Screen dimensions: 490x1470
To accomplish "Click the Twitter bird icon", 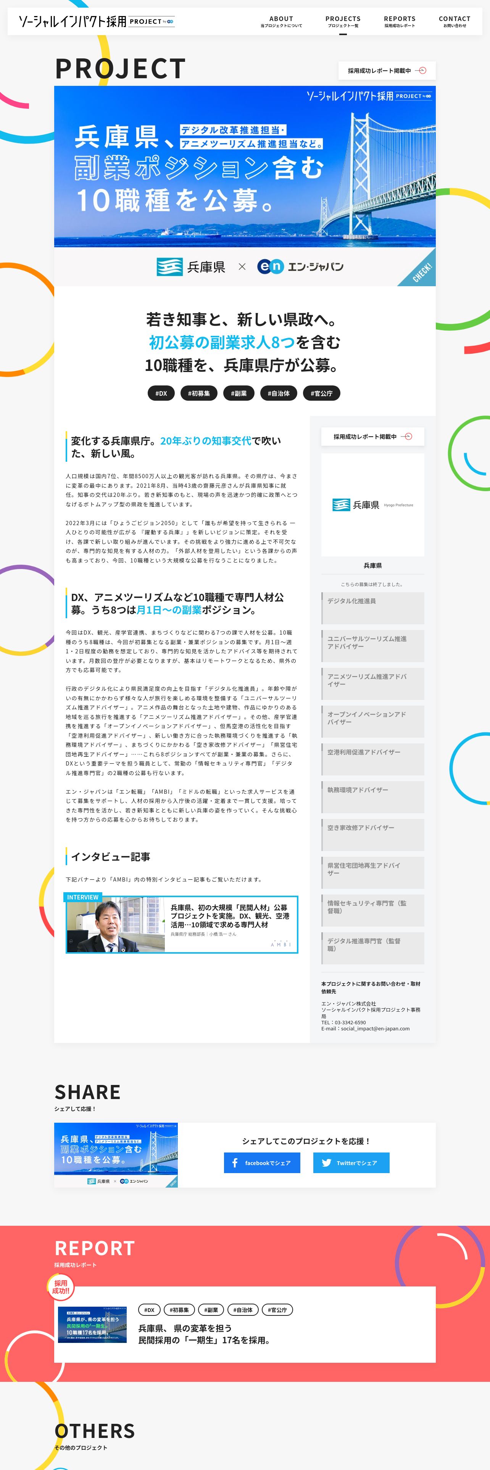I will point(326,1163).
